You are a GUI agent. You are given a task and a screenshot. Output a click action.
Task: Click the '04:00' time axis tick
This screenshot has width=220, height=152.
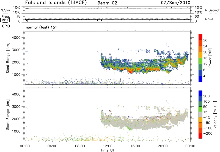pyautogui.click(x=52, y=146)
